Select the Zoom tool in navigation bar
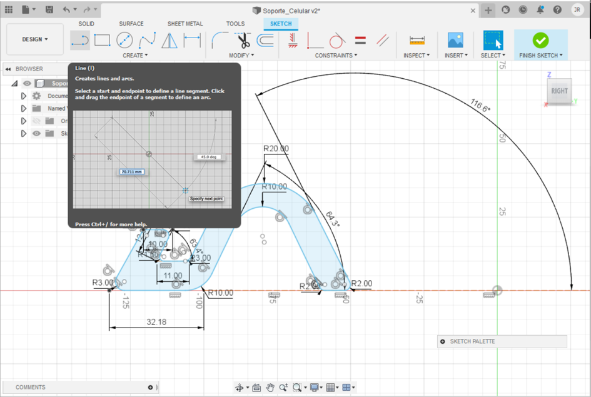 (x=283, y=388)
